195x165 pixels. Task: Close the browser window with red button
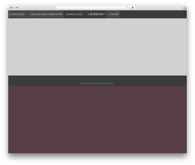pyautogui.click(x=11, y=7)
